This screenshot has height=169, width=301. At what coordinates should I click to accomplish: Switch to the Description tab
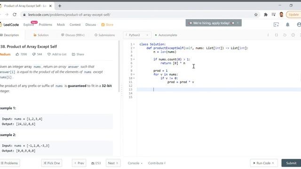click(9, 35)
